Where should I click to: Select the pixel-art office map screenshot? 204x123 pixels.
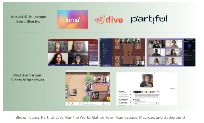click(x=122, y=53)
